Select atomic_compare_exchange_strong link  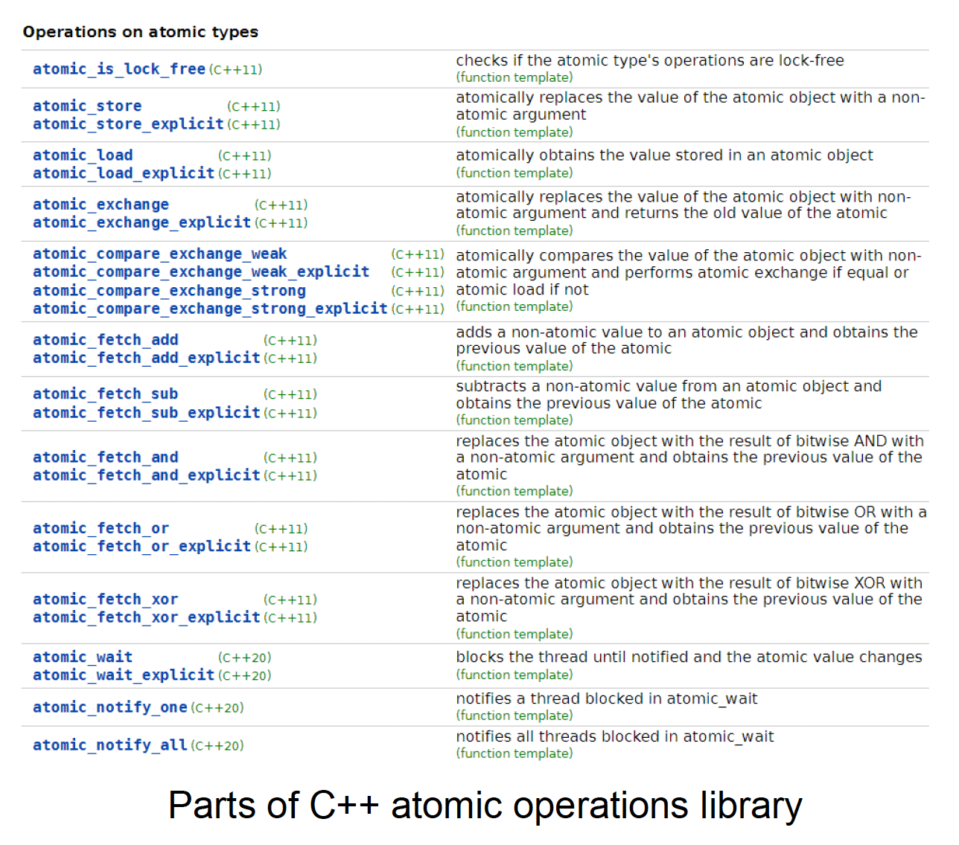click(x=169, y=291)
